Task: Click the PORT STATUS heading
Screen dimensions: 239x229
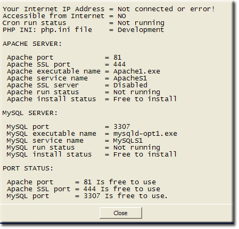Action: click(x=28, y=168)
